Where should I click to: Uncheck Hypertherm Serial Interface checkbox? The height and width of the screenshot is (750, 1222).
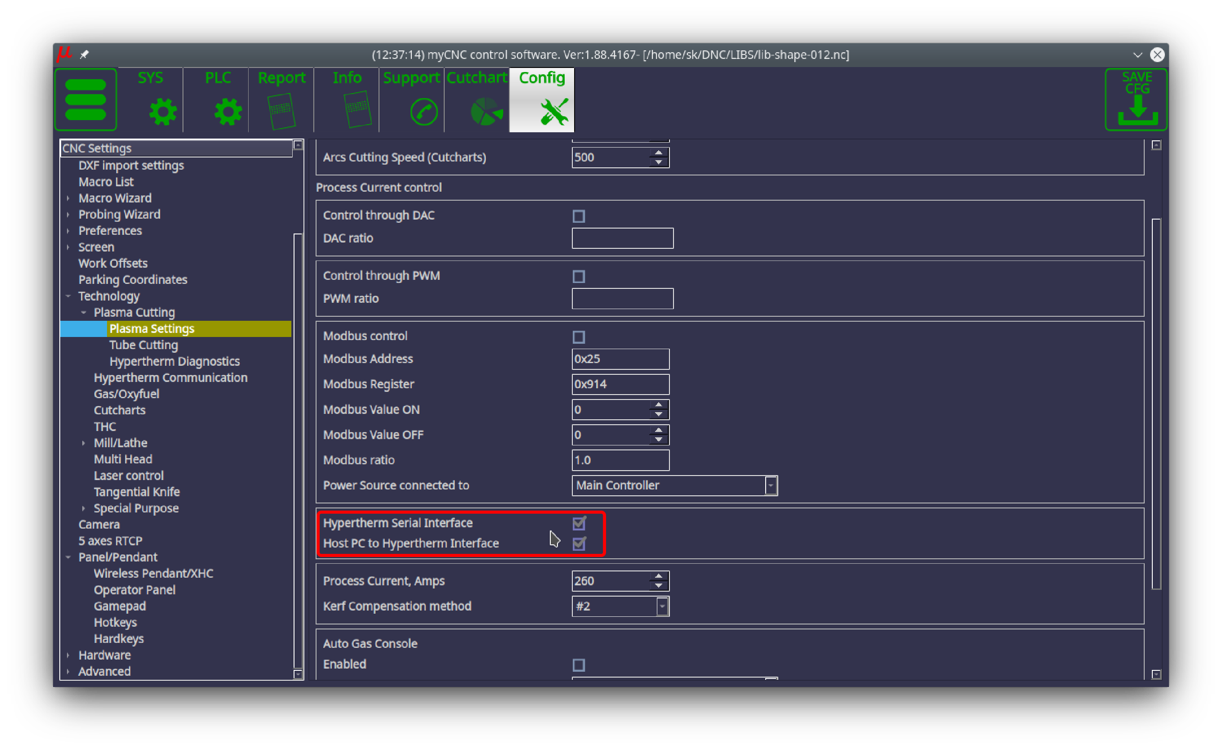click(578, 523)
